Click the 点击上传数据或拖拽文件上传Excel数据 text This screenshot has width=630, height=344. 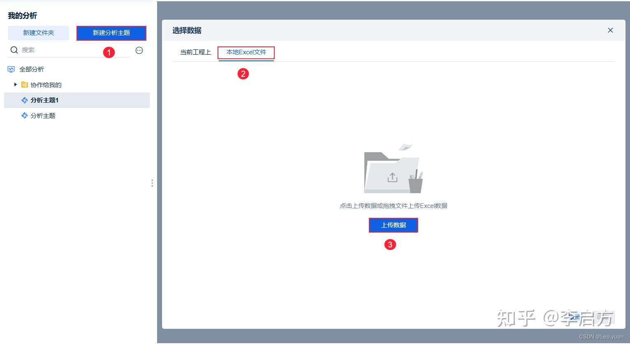coord(394,206)
